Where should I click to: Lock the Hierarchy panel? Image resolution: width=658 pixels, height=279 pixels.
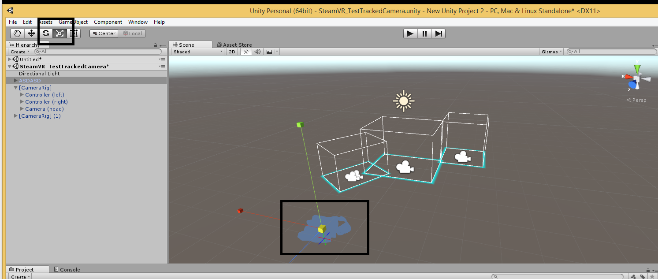pos(155,45)
